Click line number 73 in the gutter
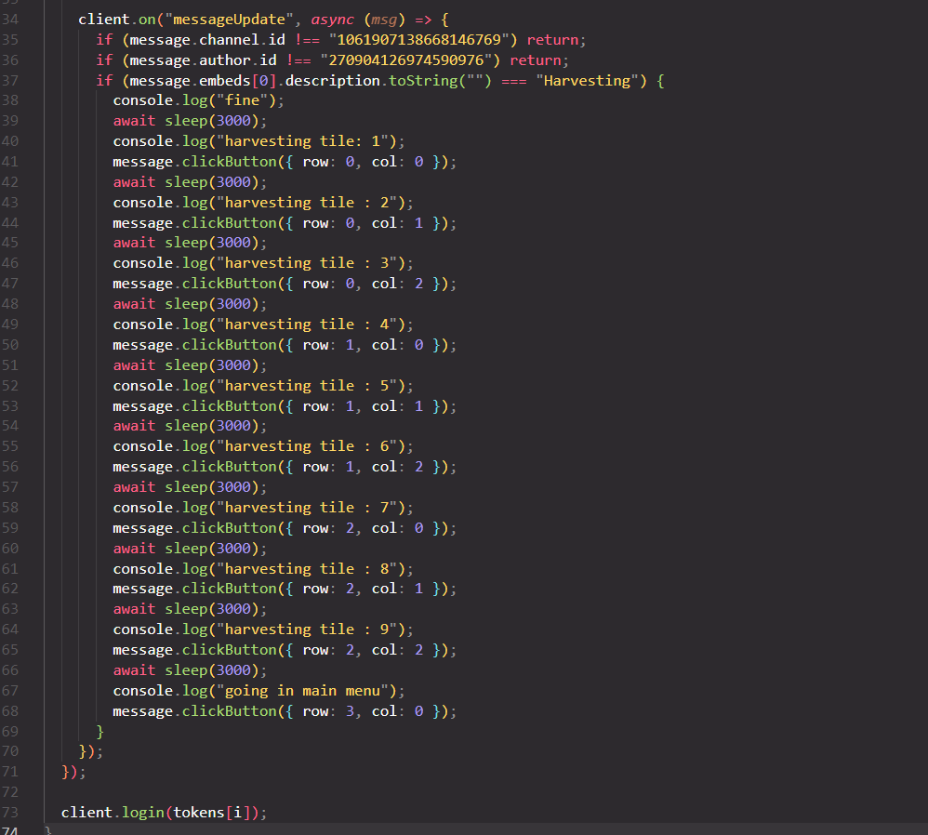928x835 pixels. [10, 813]
